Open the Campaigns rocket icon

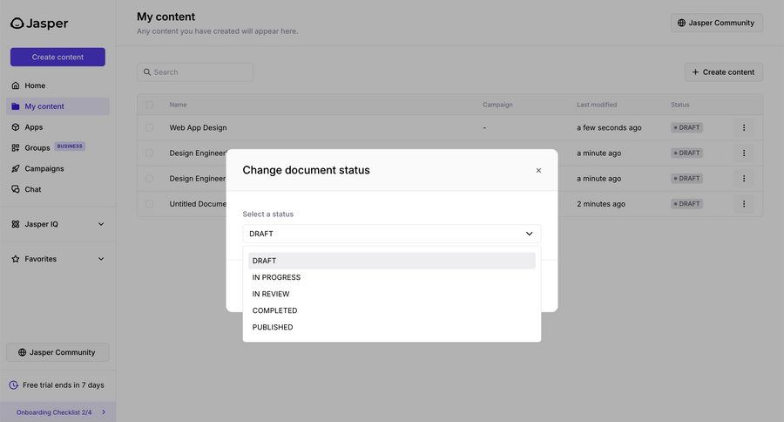[16, 168]
